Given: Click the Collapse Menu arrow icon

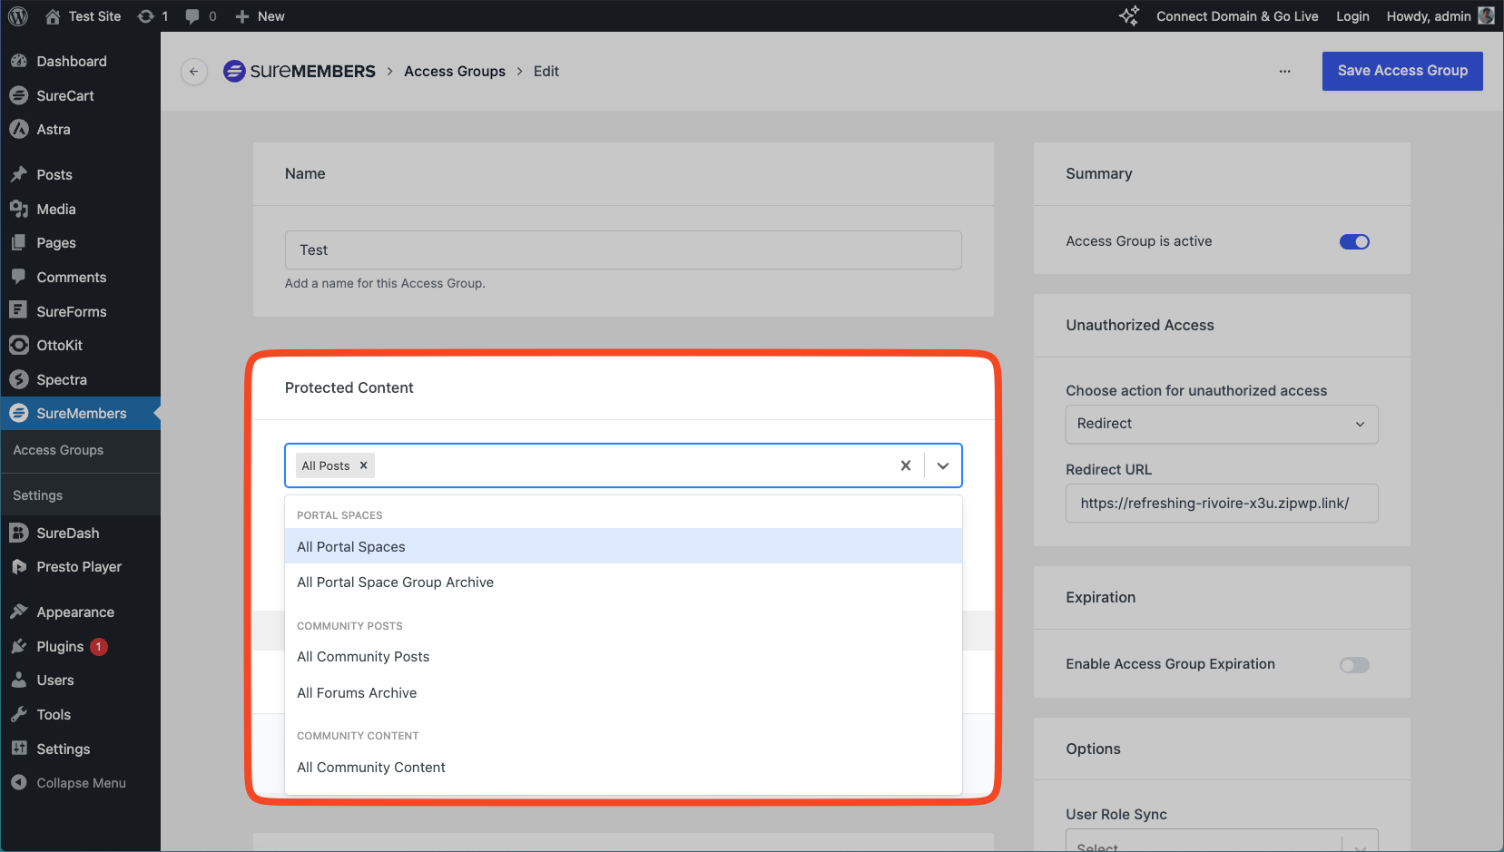Looking at the screenshot, I should pyautogui.click(x=18, y=782).
